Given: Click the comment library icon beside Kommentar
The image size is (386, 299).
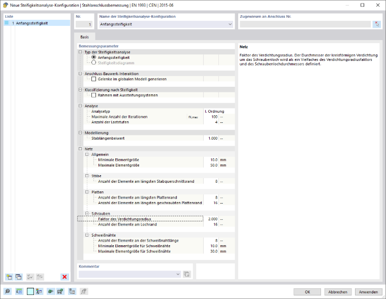Looking at the screenshot, I should 187,274.
